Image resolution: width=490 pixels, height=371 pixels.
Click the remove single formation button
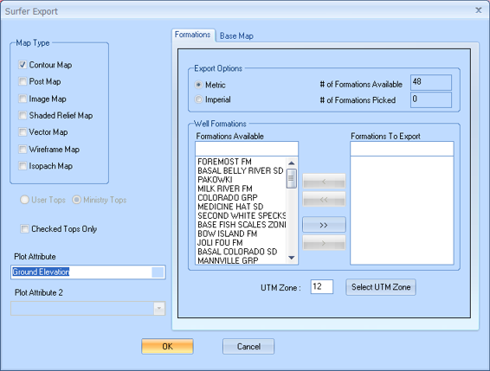tap(324, 181)
